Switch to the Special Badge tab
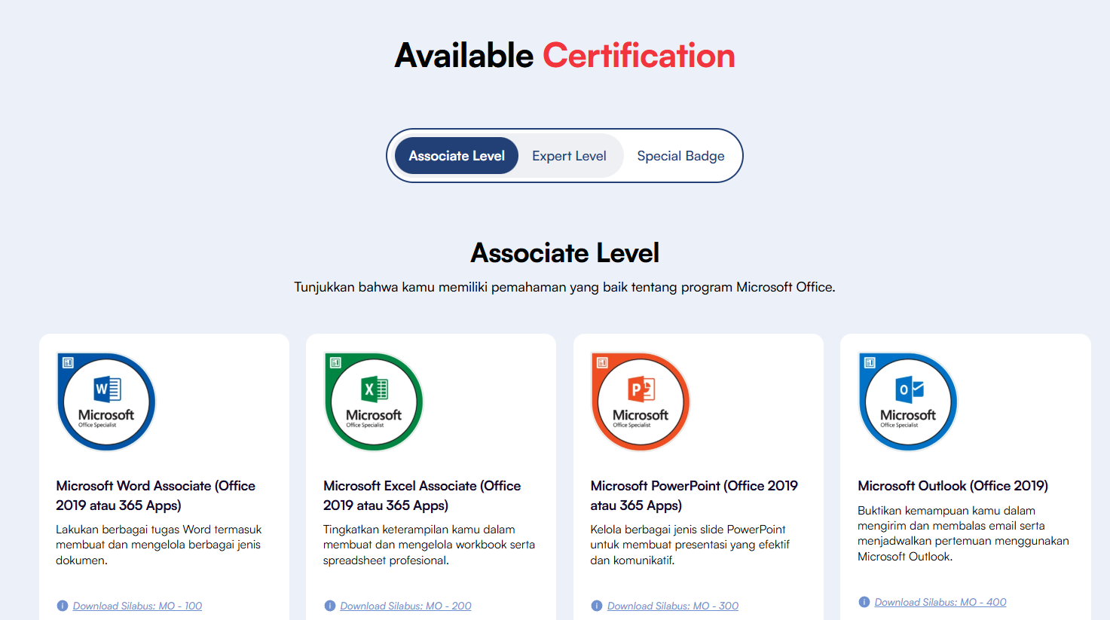Viewport: 1110px width, 620px height. click(x=680, y=155)
